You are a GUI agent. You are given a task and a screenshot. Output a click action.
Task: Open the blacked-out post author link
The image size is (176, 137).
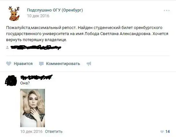36,47
